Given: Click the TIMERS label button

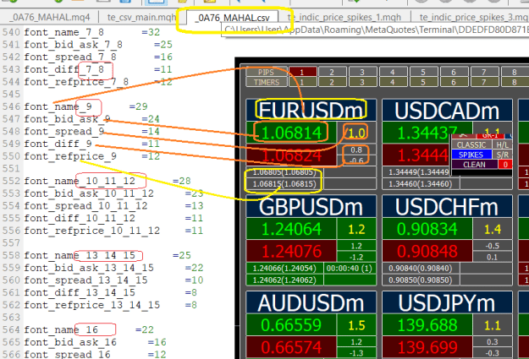Looking at the screenshot, I should tap(267, 82).
